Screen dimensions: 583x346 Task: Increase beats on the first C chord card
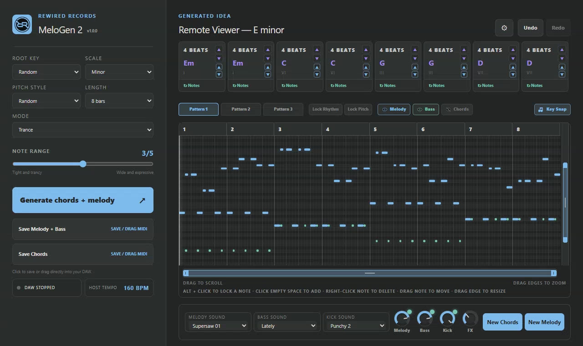click(x=317, y=50)
